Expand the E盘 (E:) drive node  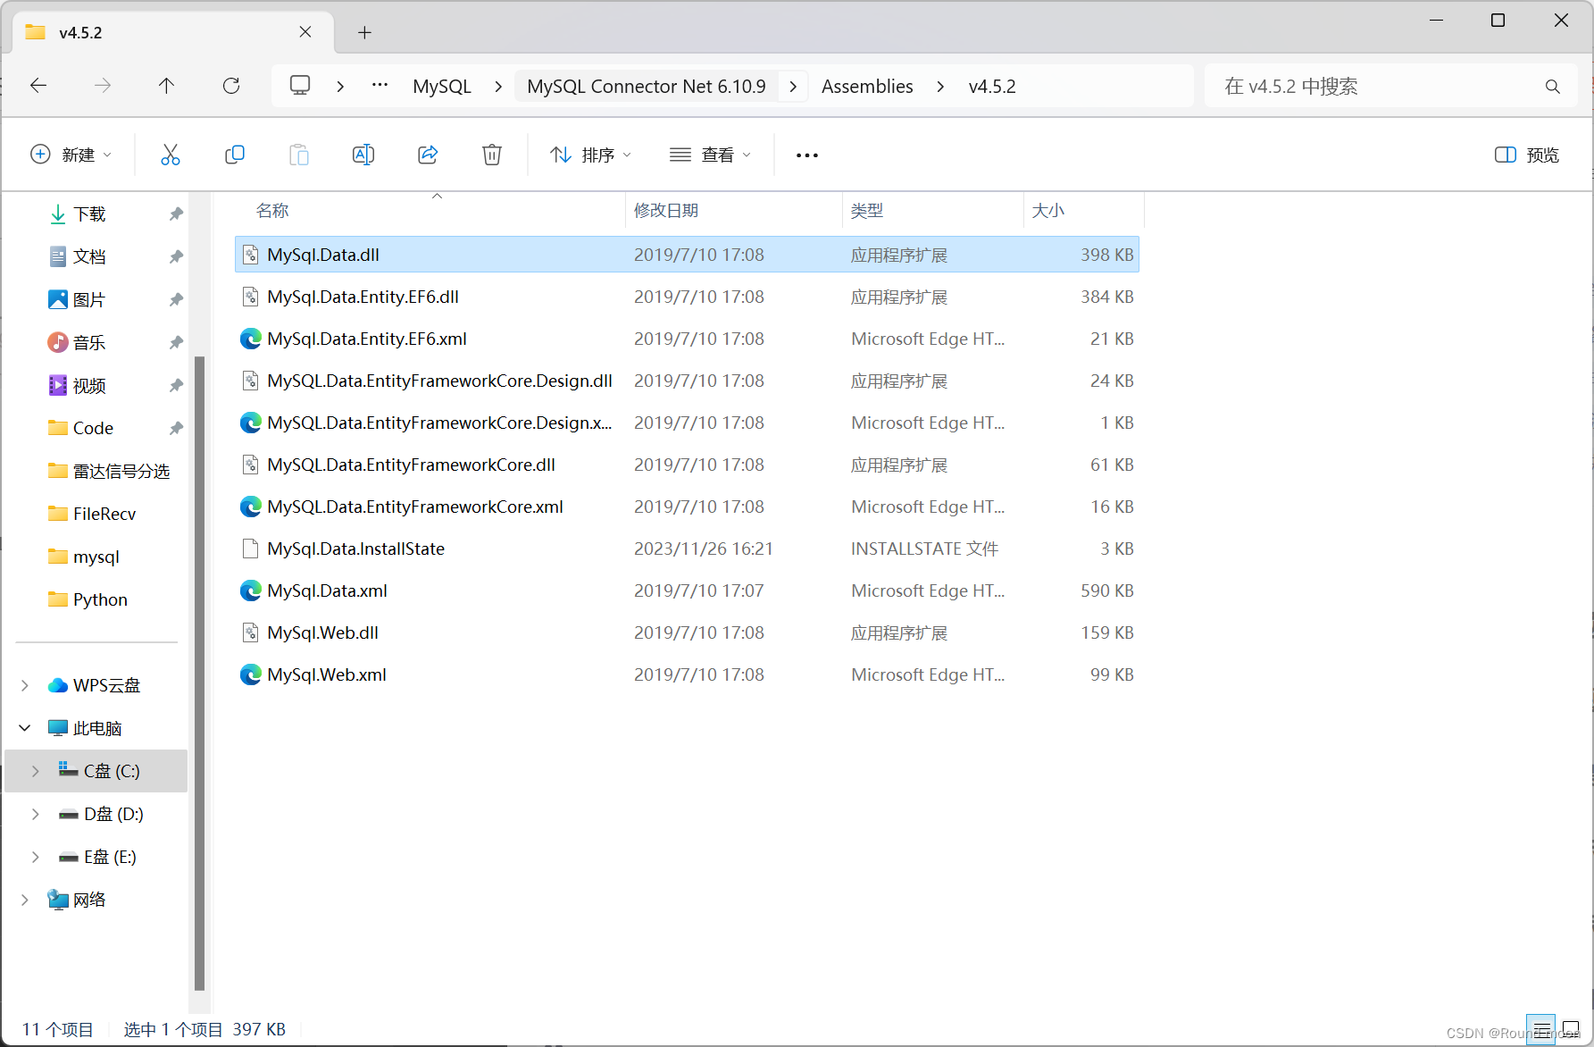coord(36,857)
